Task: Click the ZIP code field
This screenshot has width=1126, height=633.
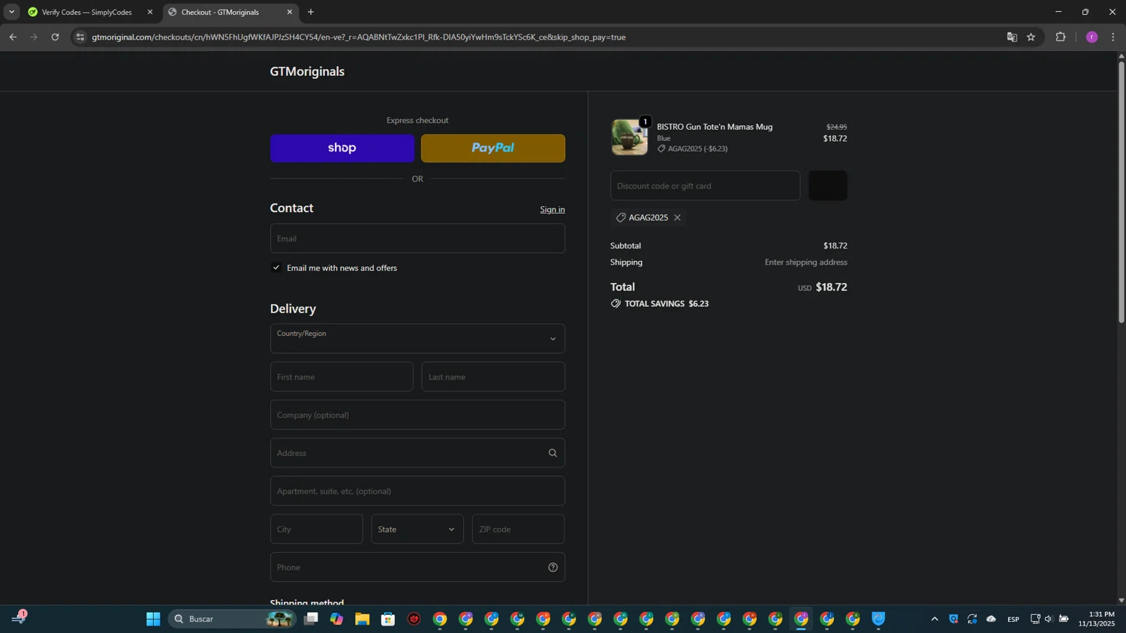Action: (x=518, y=529)
